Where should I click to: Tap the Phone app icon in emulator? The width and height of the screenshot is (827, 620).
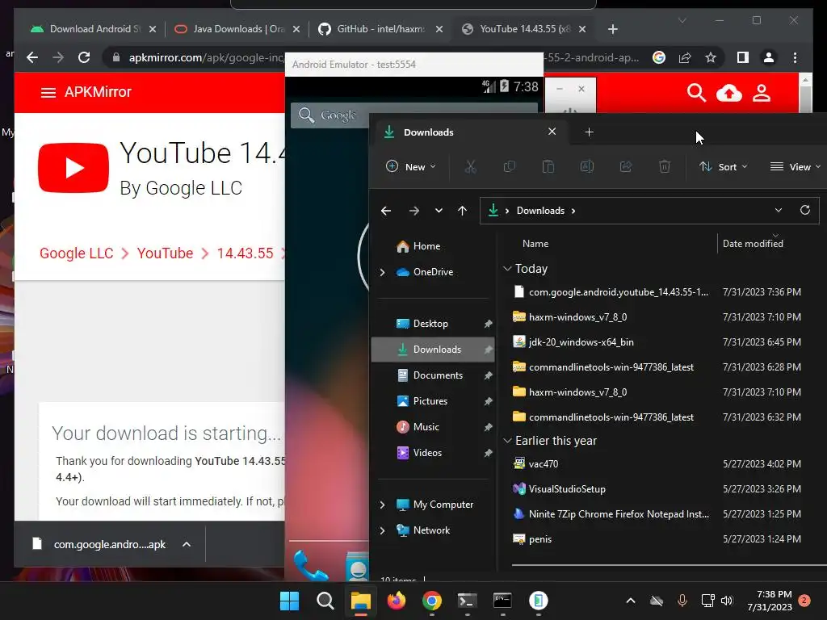(x=310, y=565)
